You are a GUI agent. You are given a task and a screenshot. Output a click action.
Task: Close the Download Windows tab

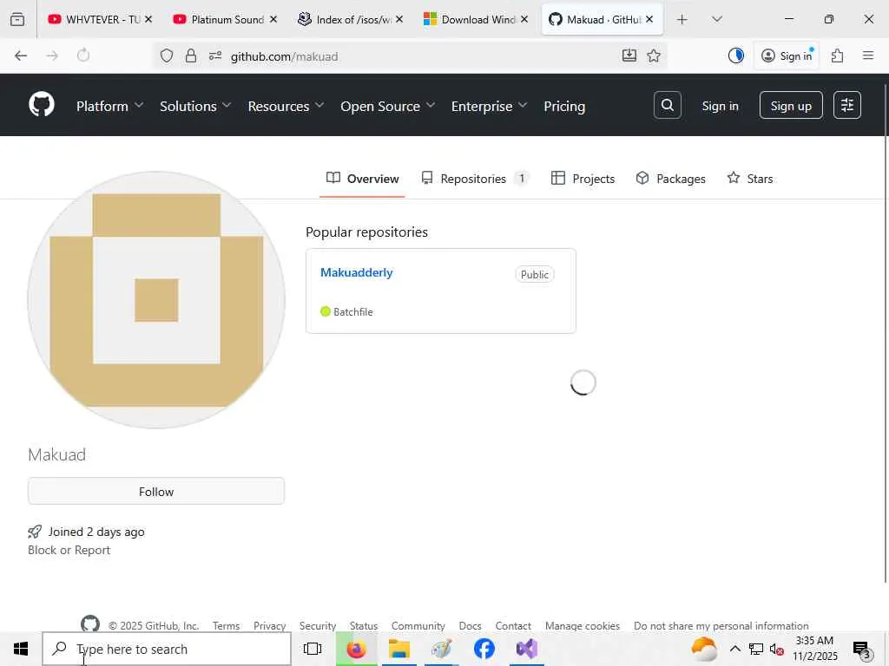click(x=524, y=19)
